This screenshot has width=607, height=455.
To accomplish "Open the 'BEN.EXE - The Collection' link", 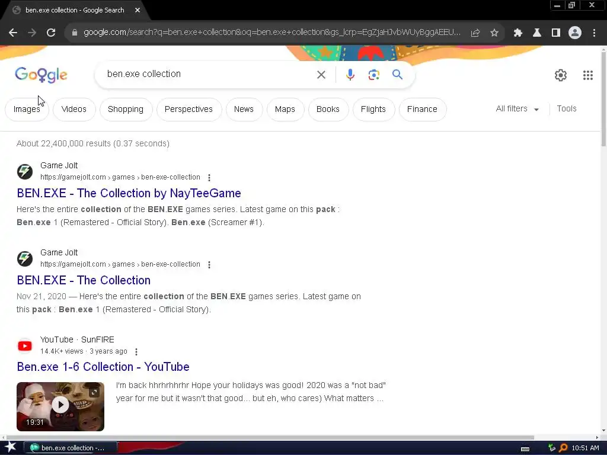I will [x=84, y=280].
